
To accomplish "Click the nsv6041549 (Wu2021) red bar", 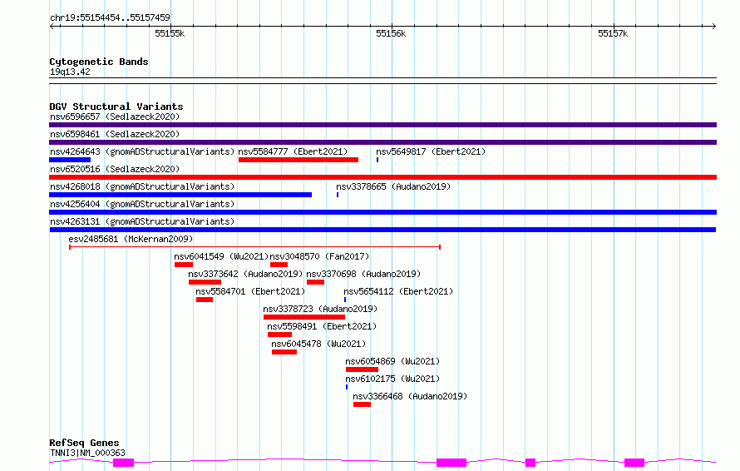I will tap(184, 265).
